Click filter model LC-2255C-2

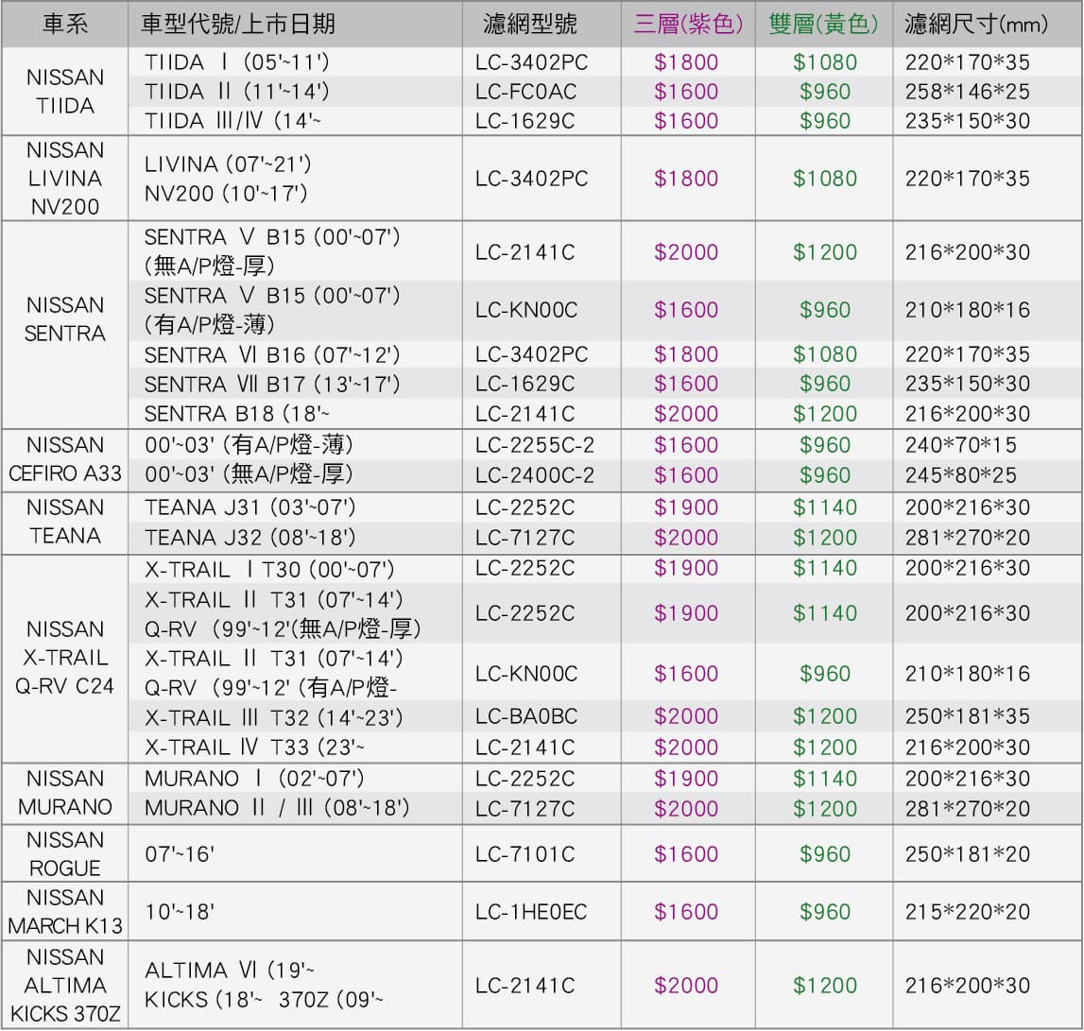[534, 445]
